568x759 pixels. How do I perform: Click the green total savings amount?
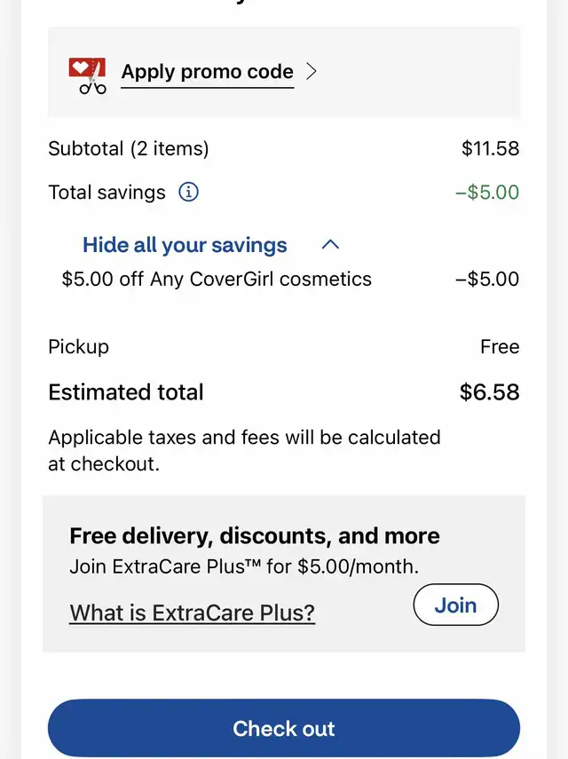click(487, 192)
